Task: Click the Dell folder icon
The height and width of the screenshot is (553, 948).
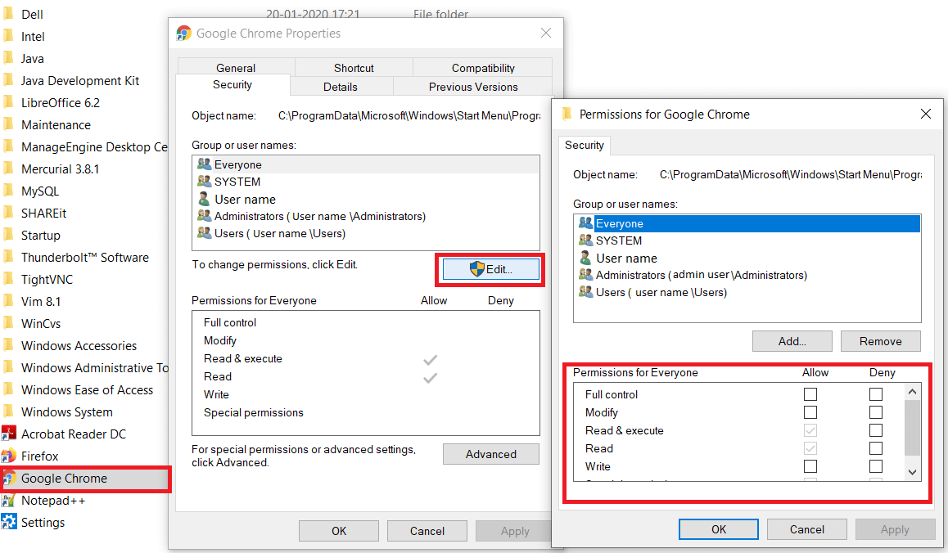Action: pos(8,14)
